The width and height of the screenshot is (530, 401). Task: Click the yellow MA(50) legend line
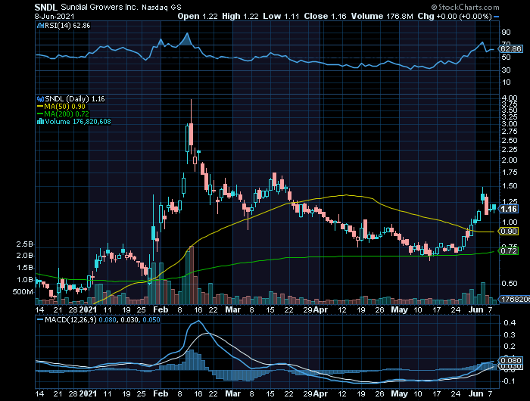[40, 107]
